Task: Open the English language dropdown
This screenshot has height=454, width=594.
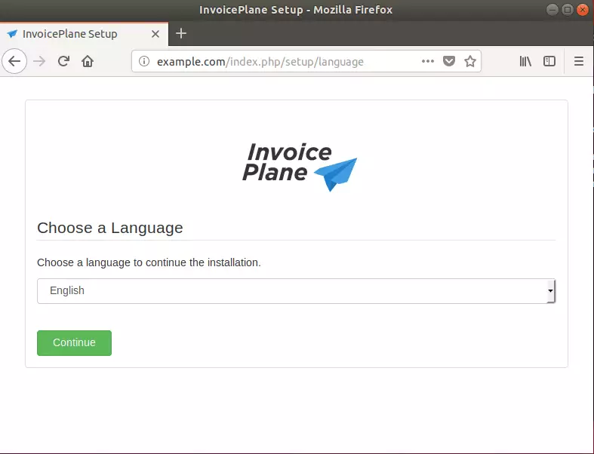Action: tap(296, 291)
